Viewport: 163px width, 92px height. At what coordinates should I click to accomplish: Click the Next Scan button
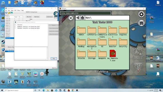[37, 17]
